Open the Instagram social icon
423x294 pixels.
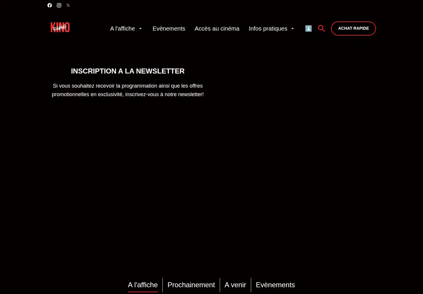59,5
